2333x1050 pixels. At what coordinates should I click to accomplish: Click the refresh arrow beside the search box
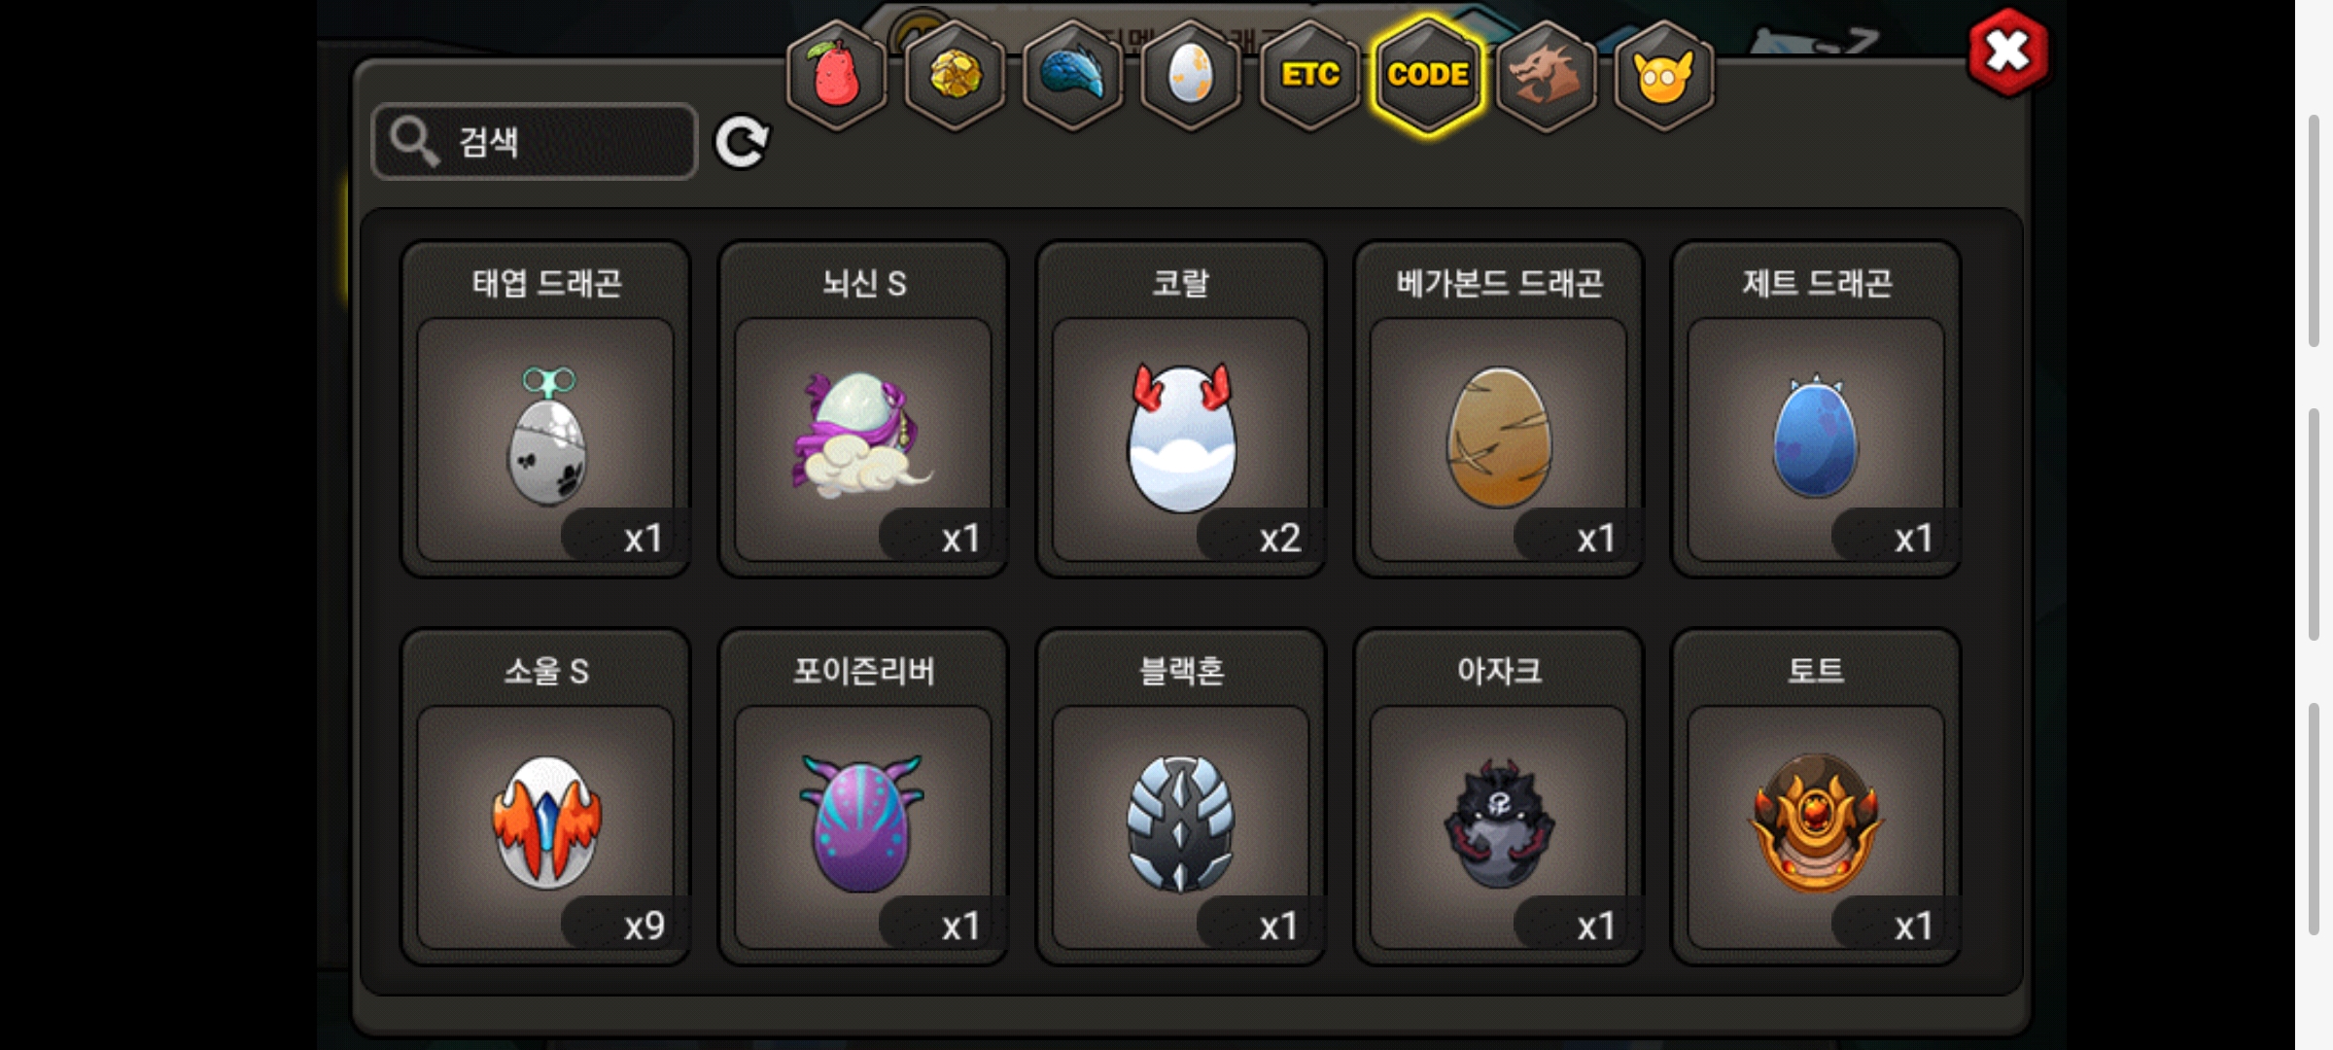click(x=742, y=143)
